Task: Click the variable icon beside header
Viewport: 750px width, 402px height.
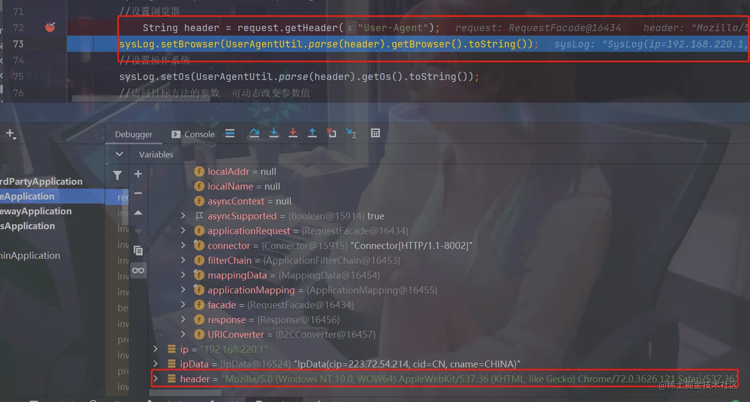Action: coord(172,379)
